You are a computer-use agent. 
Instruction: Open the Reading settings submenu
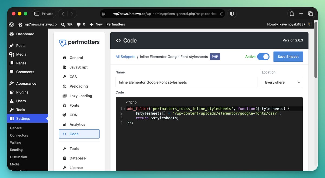pyautogui.click(x=16, y=150)
